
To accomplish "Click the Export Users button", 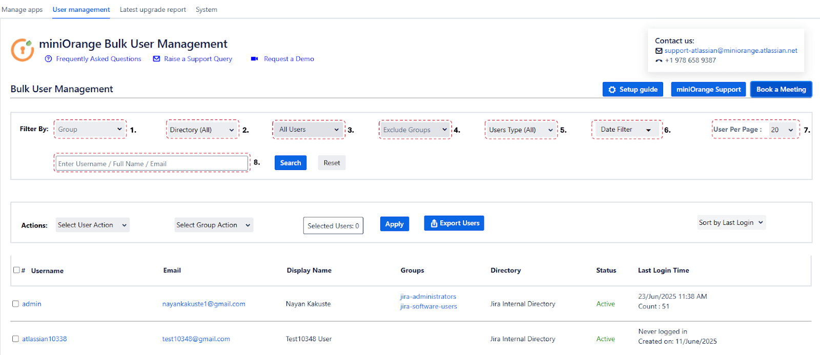I will pyautogui.click(x=454, y=223).
